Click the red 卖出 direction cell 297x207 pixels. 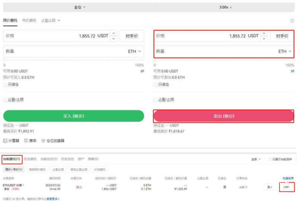coord(79,187)
